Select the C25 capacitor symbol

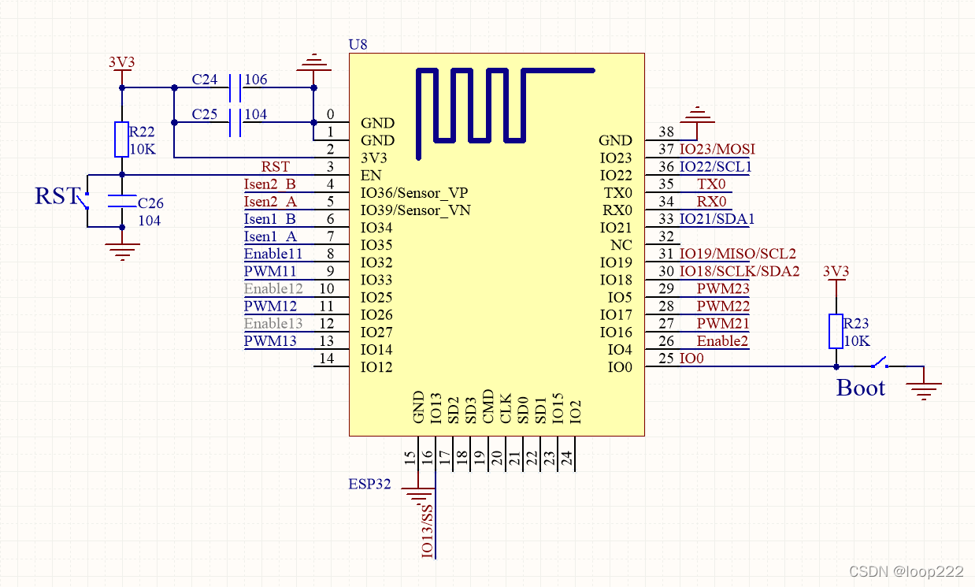pos(234,122)
